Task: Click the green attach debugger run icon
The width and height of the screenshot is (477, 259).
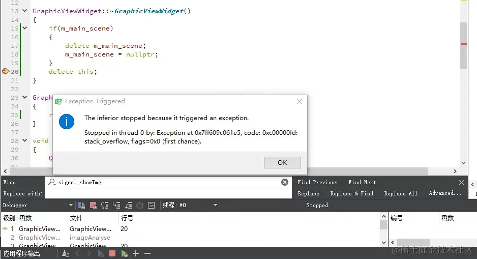Action: tap(124, 253)
